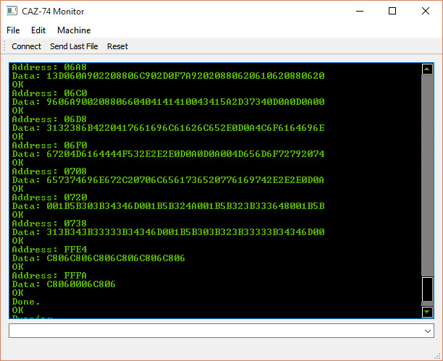Image resolution: width=443 pixels, height=361 pixels.
Task: Click Send Last File in toolbar
Action: [74, 46]
